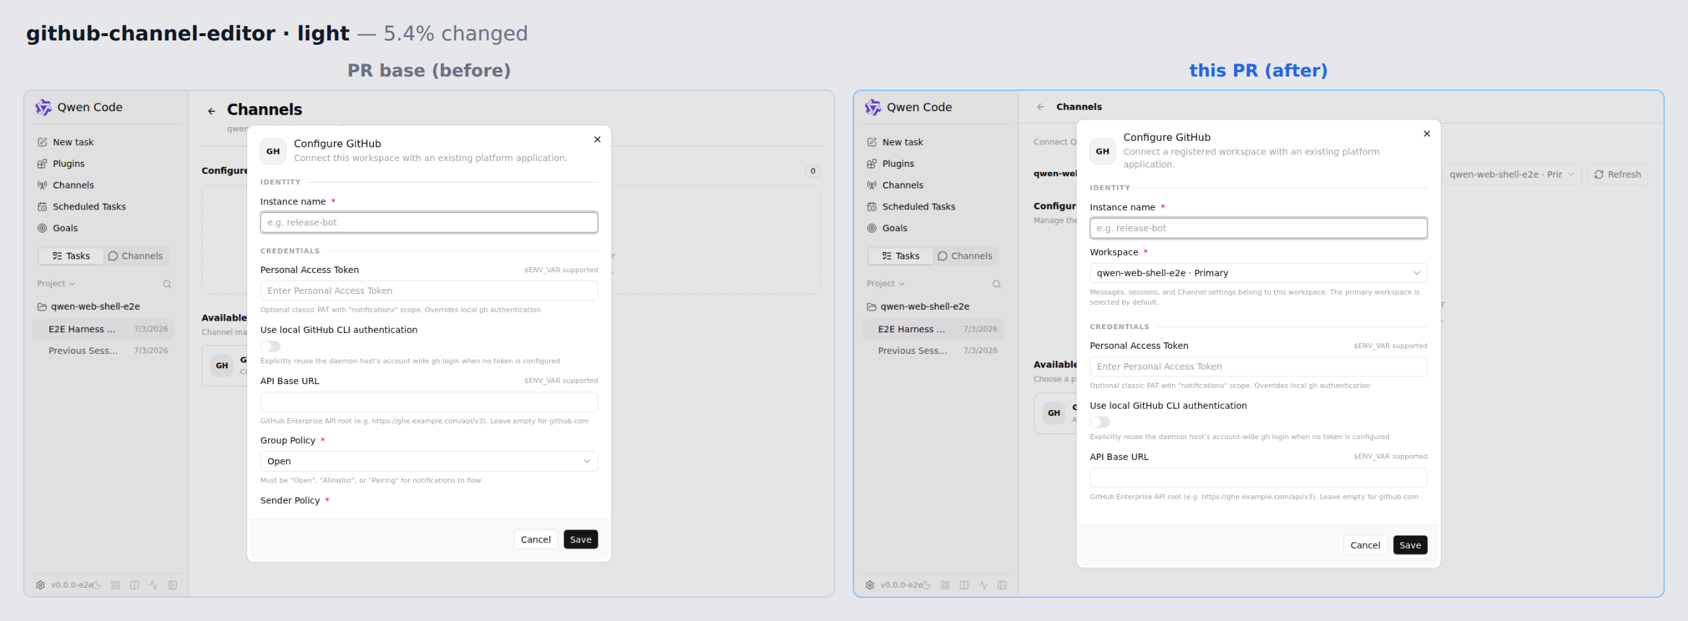The image size is (1688, 621).
Task: Open Scheduled Tasks text in the before sidebar menu
Action: 89,207
